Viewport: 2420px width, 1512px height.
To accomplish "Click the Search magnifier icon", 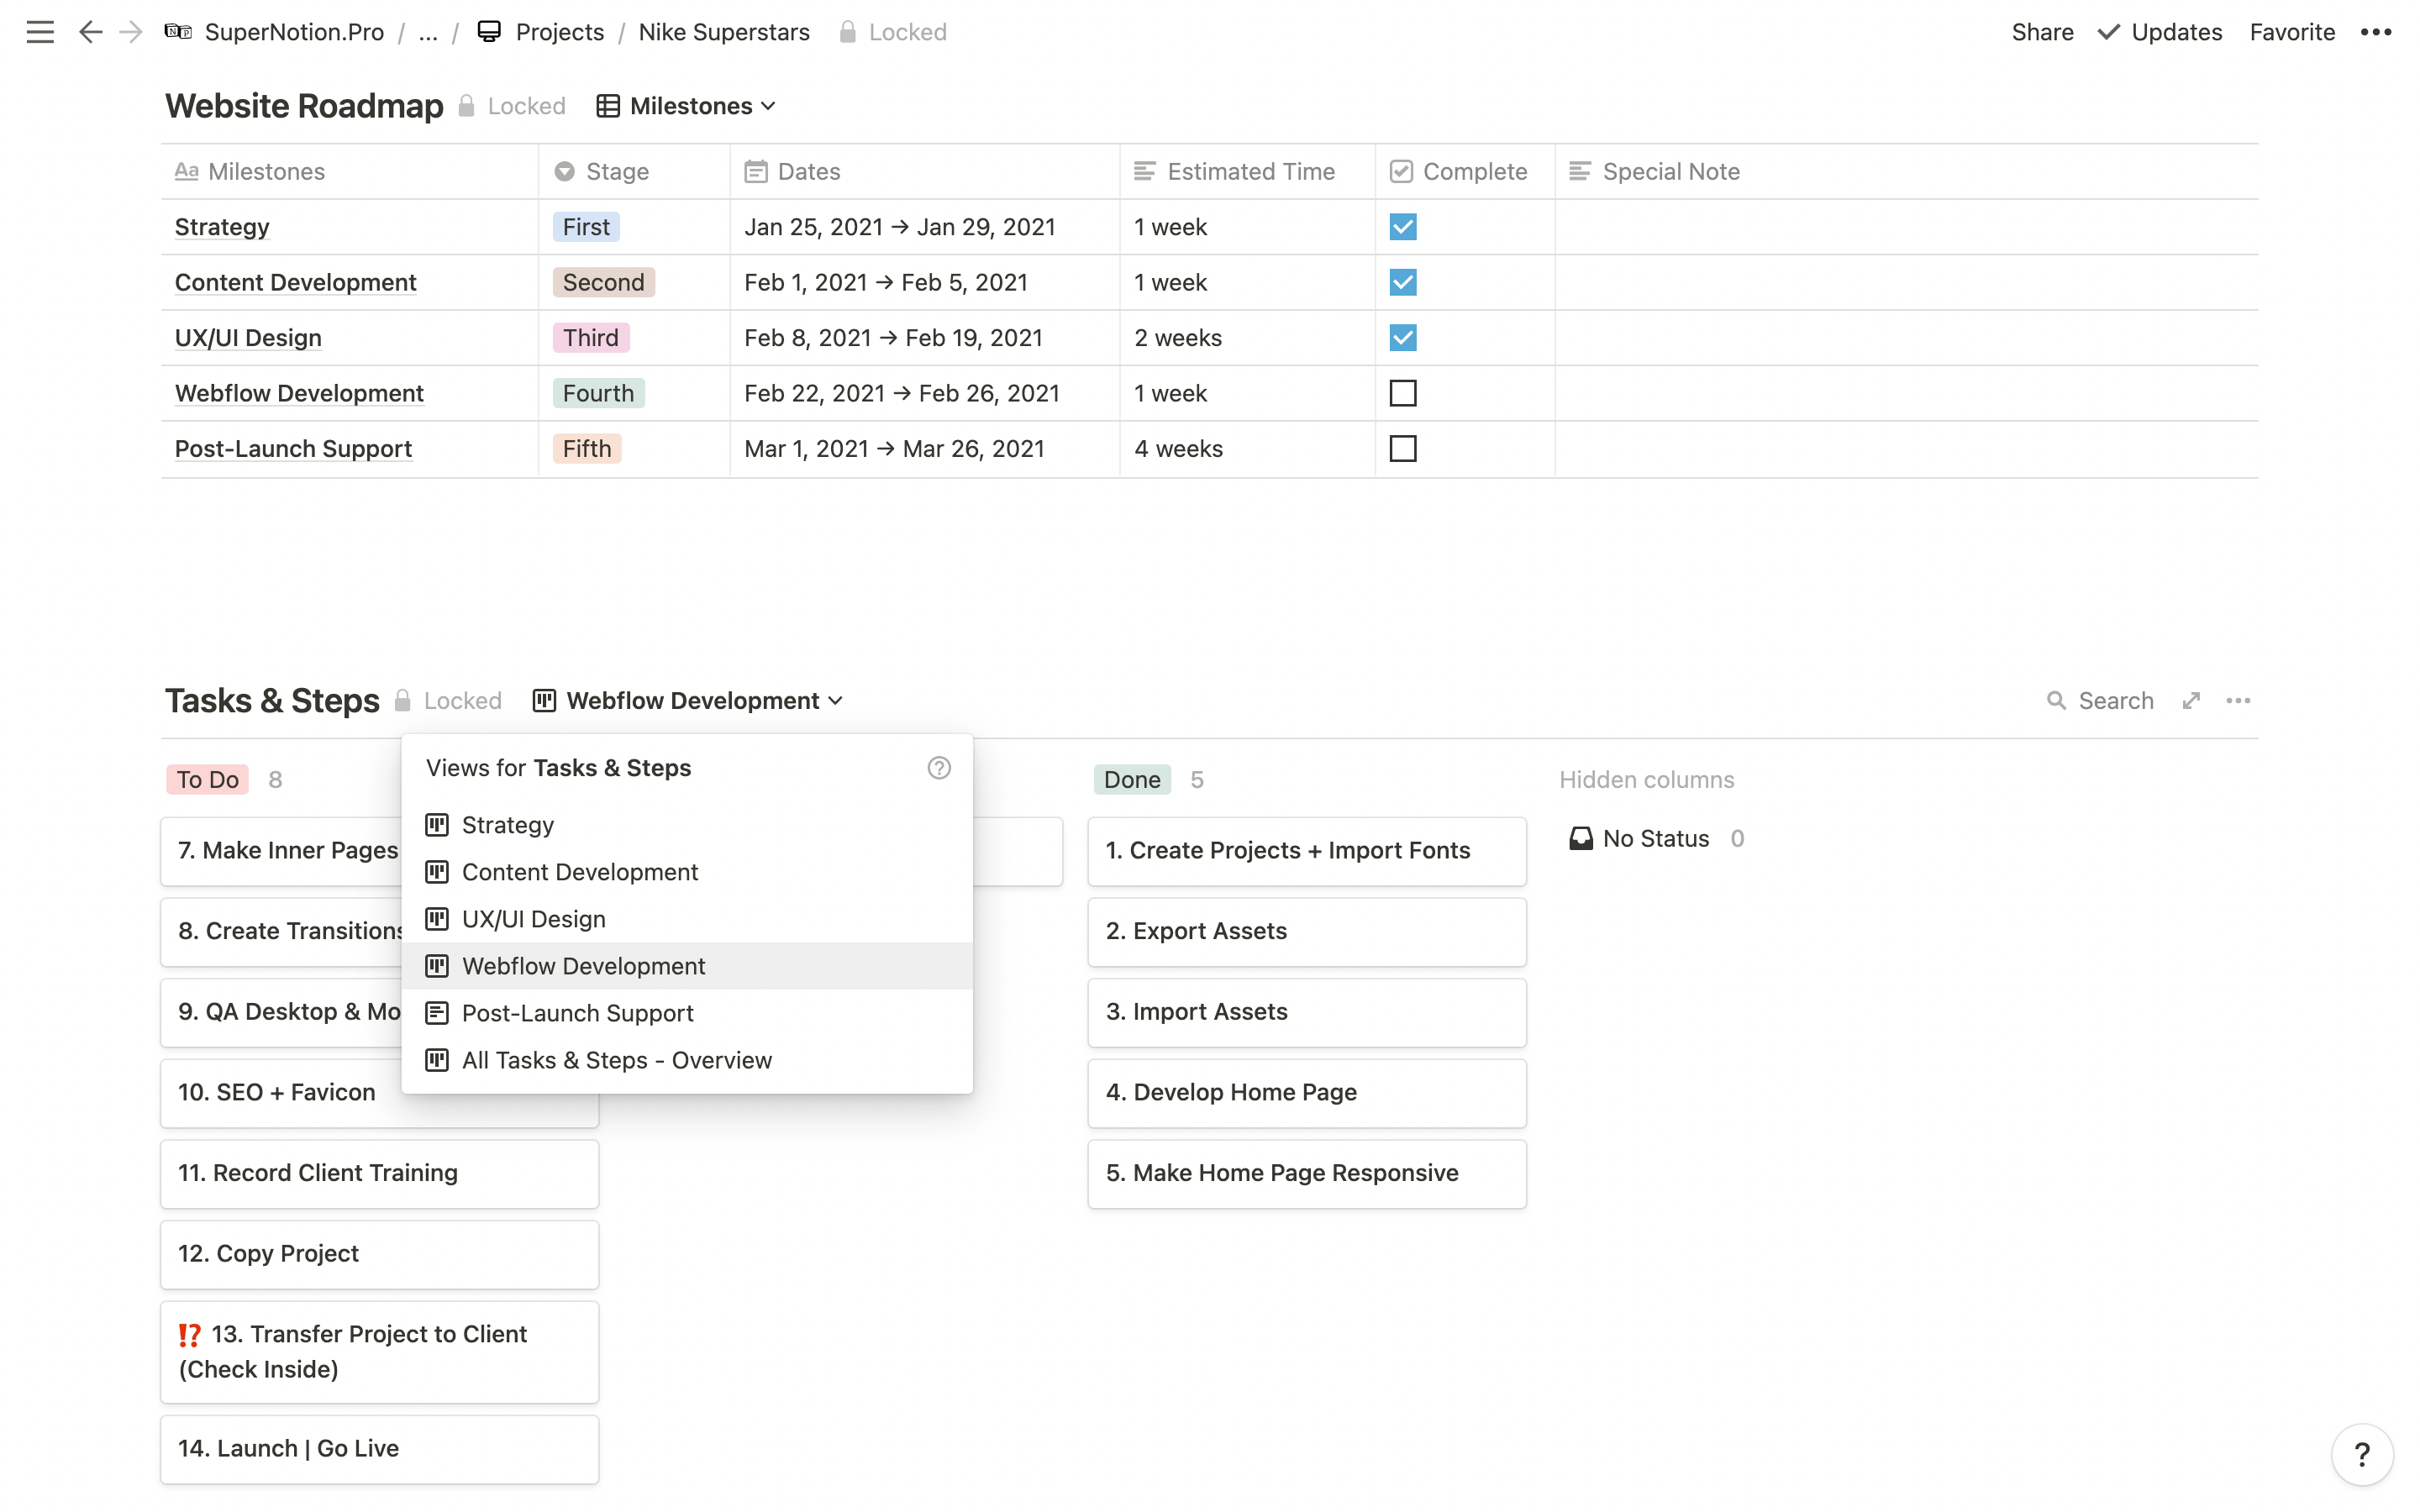I will click(2056, 701).
